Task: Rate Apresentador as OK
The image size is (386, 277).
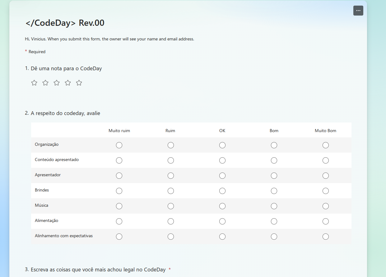Action: [222, 176]
